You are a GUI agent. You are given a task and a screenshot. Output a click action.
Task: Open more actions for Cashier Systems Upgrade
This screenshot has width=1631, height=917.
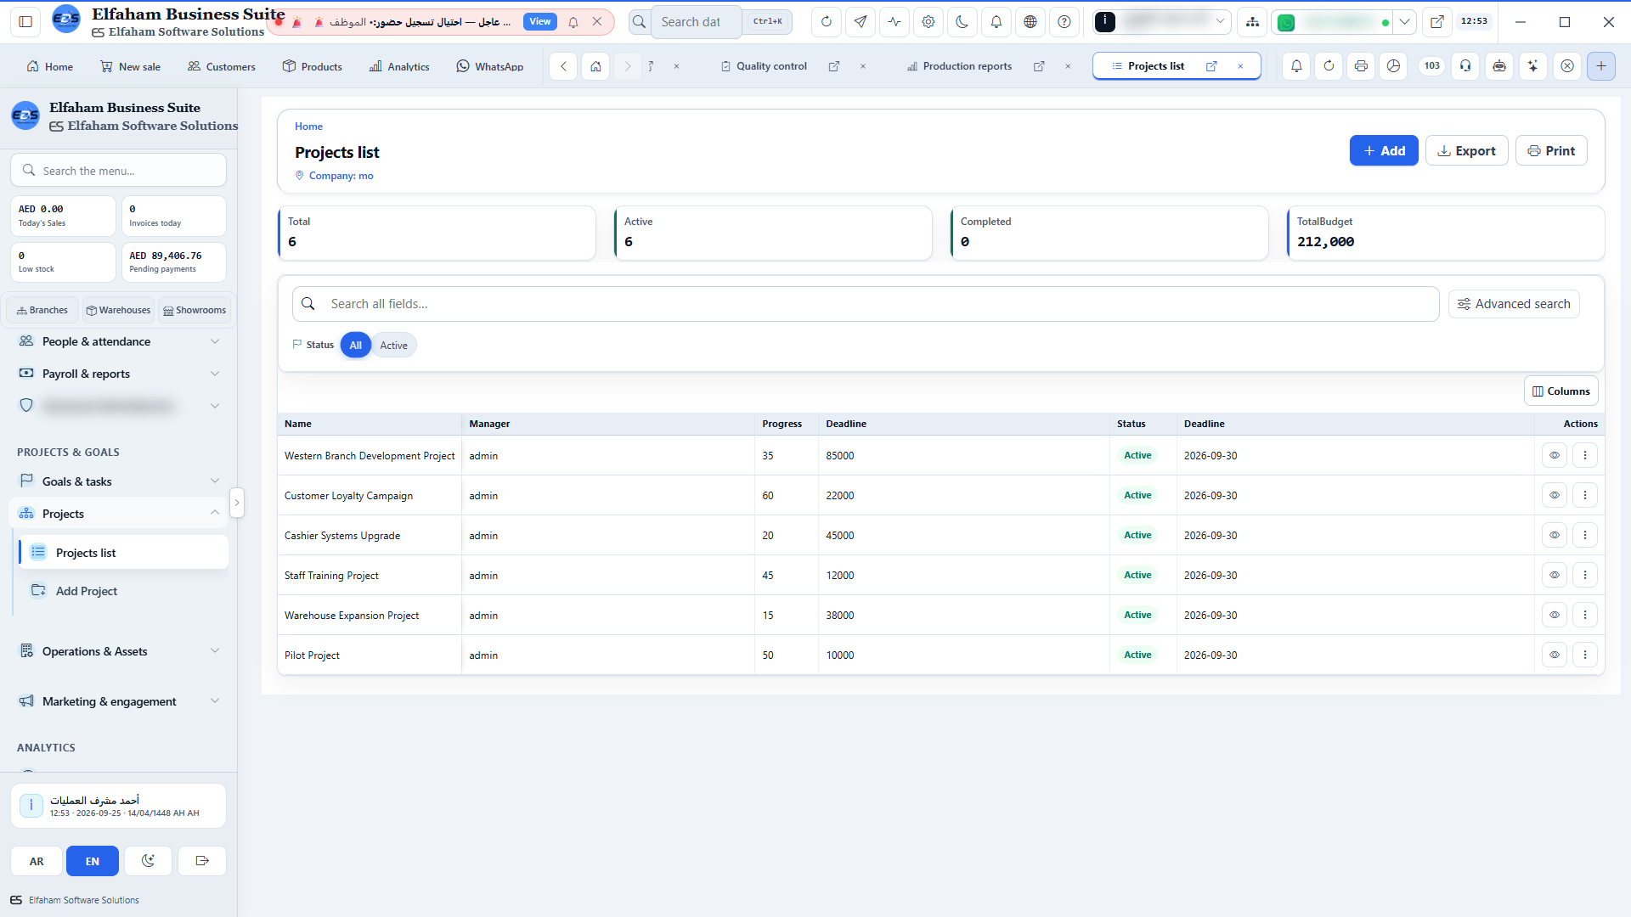[1585, 535]
